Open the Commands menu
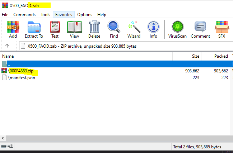This screenshot has width=233, height=153. pos(24,15)
